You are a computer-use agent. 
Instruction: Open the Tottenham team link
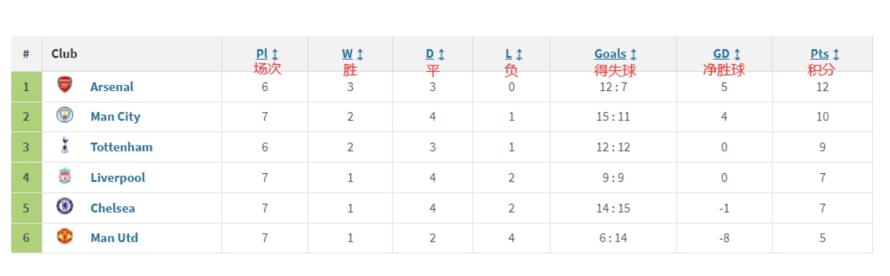pos(121,147)
